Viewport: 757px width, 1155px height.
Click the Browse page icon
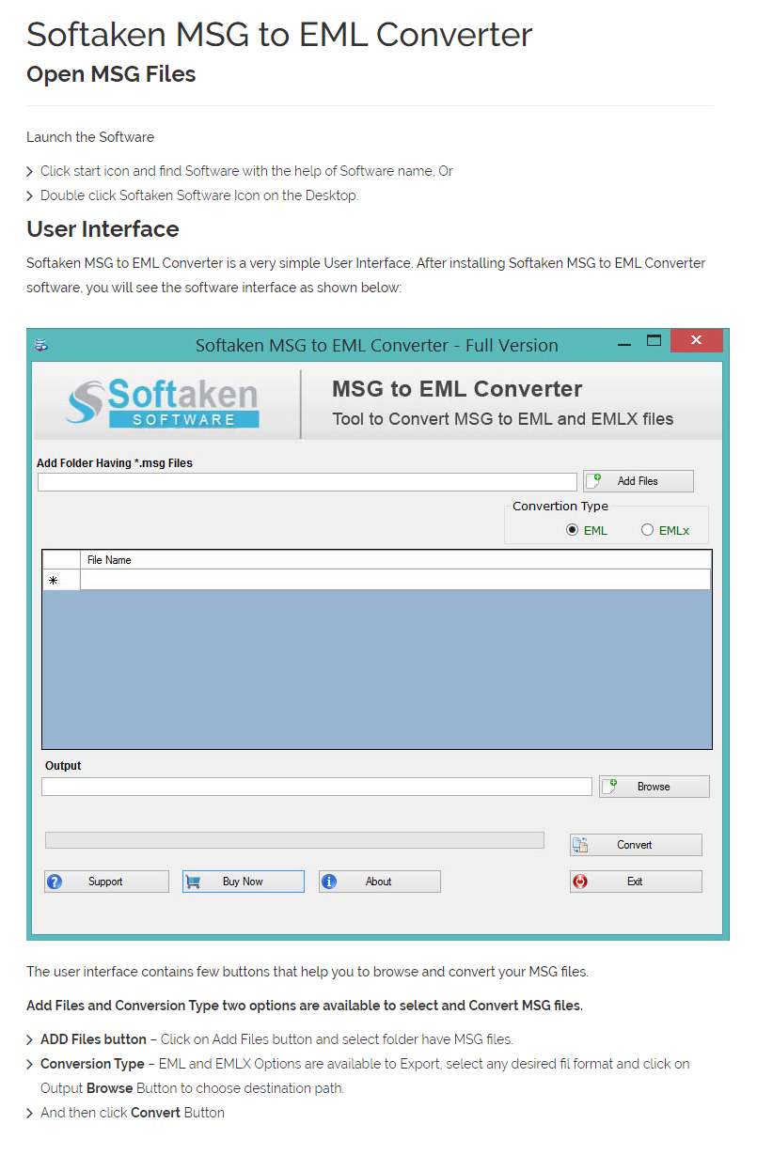pyautogui.click(x=609, y=787)
